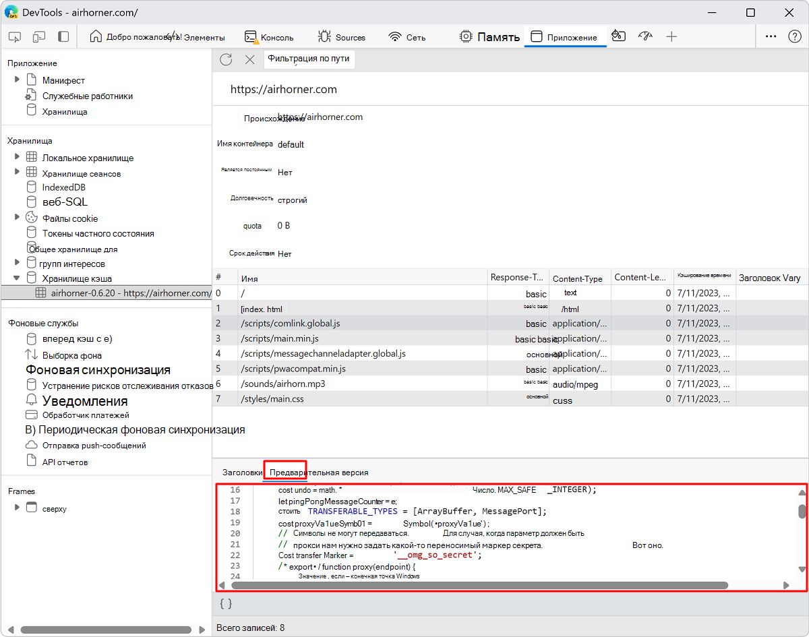Toggle the sidebar dock icon
The width and height of the screenshot is (809, 637).
63,37
